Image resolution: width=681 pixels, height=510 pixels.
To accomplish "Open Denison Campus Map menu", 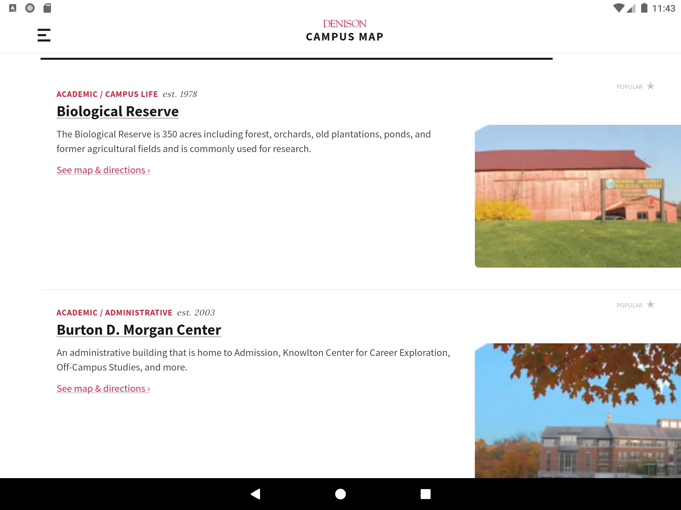I will (x=43, y=34).
